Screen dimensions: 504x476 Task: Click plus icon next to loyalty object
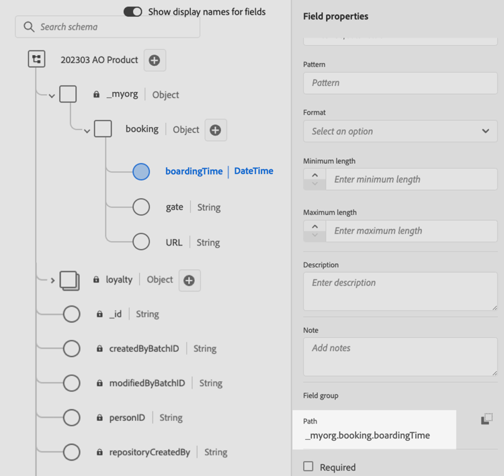[190, 281]
